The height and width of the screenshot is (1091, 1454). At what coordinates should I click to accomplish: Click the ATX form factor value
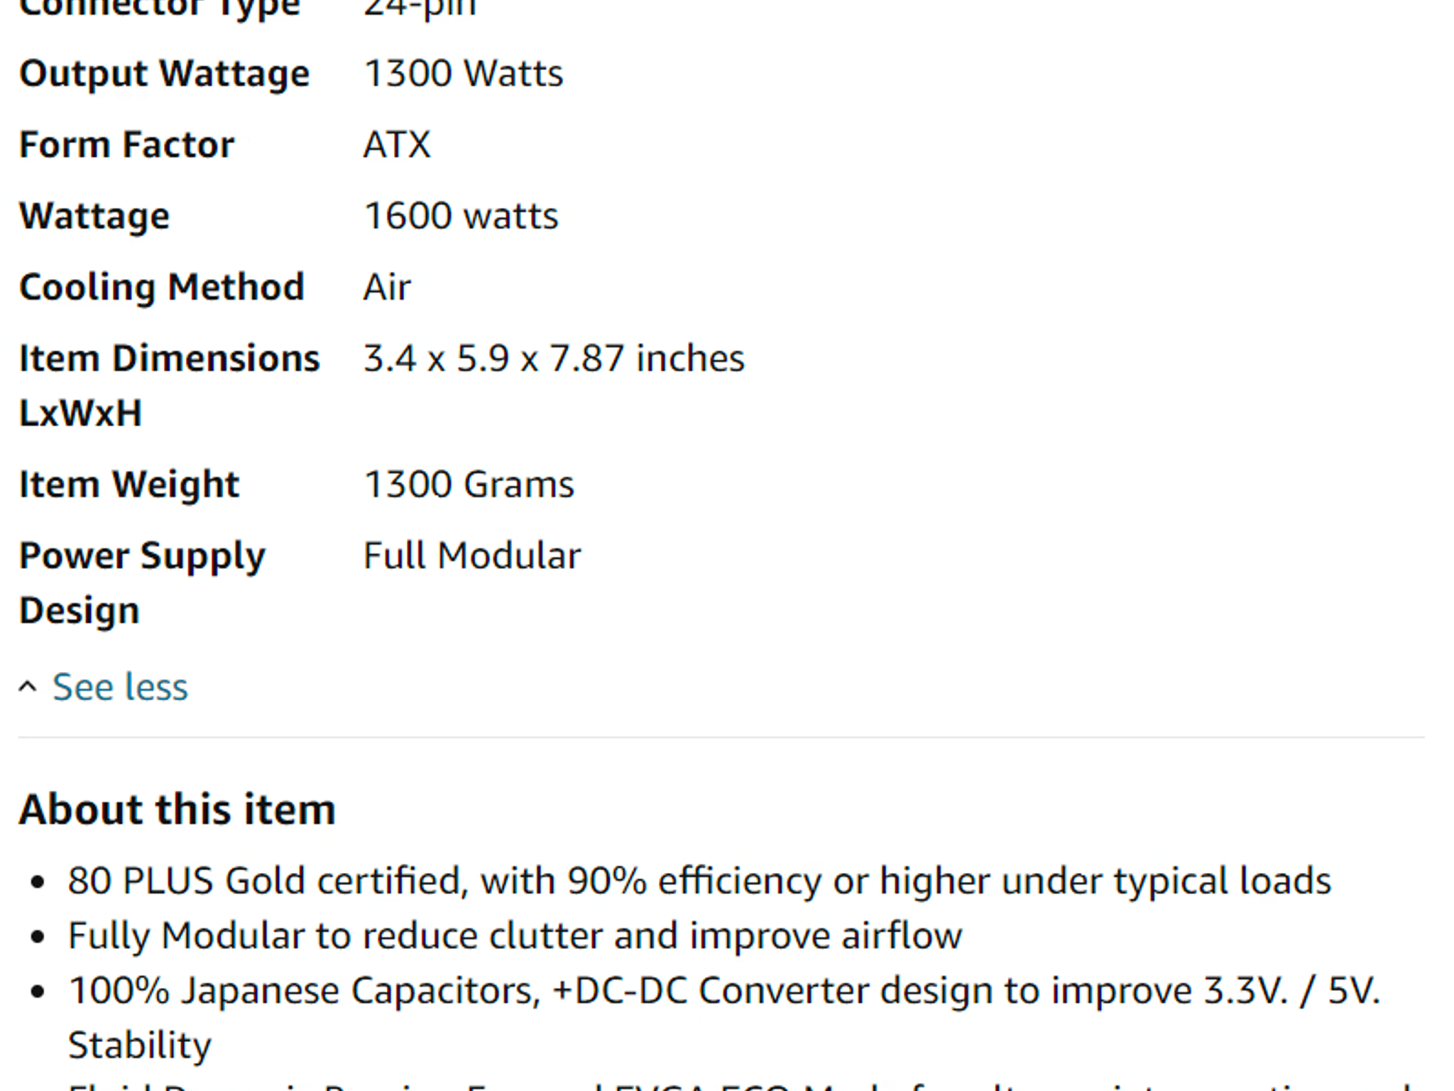(397, 145)
